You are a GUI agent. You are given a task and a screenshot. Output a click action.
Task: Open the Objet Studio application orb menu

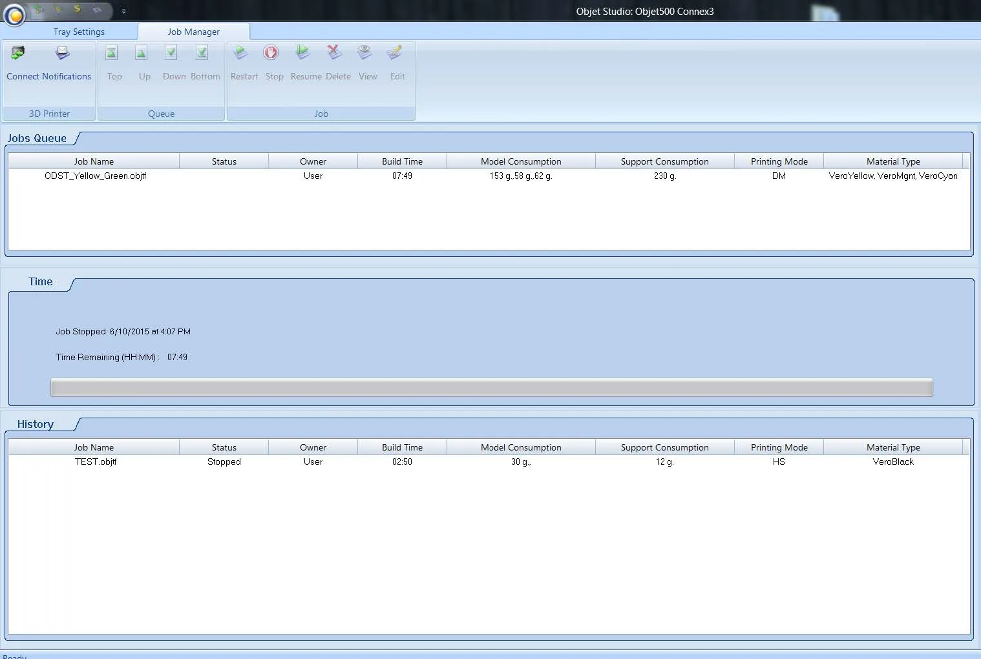coord(14,14)
